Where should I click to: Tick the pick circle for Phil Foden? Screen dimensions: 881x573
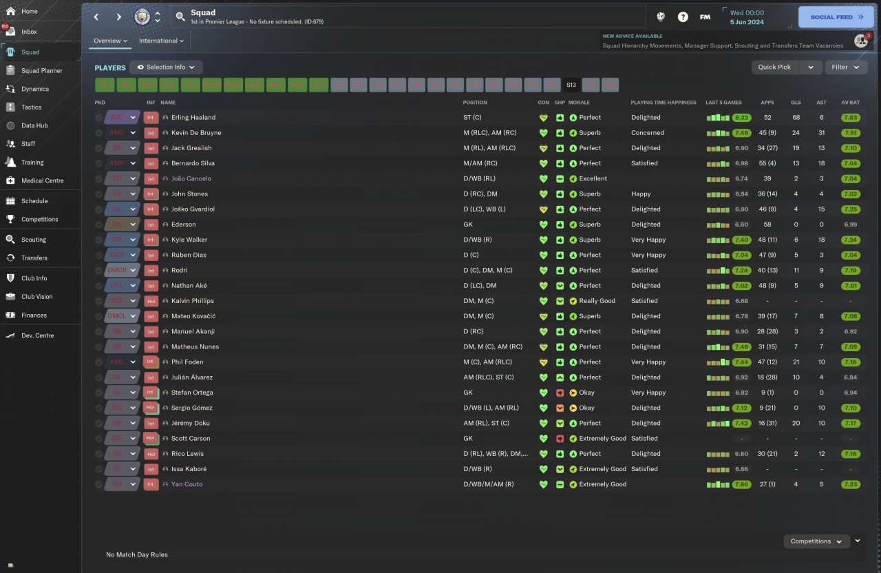(99, 362)
